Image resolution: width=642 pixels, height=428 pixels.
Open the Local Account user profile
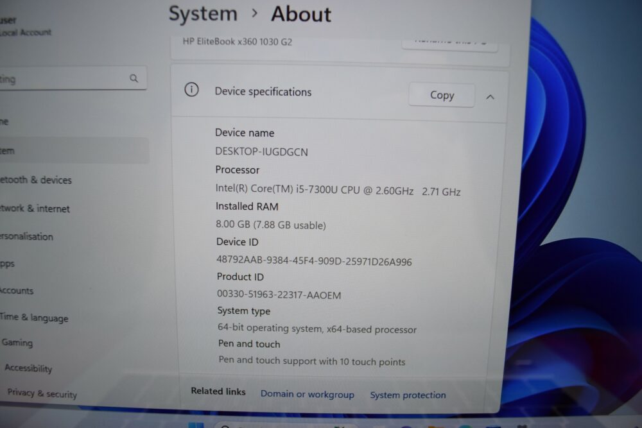(26, 26)
